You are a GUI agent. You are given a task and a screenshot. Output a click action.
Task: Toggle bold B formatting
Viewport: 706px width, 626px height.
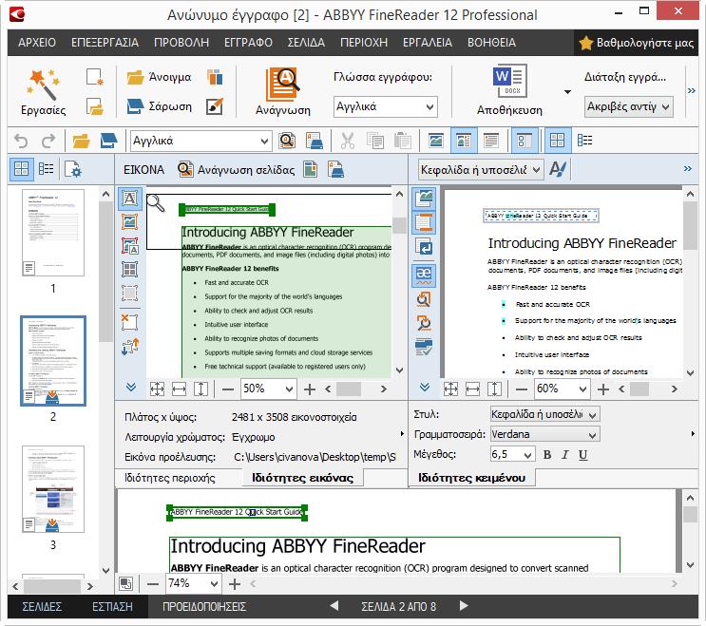pos(547,454)
